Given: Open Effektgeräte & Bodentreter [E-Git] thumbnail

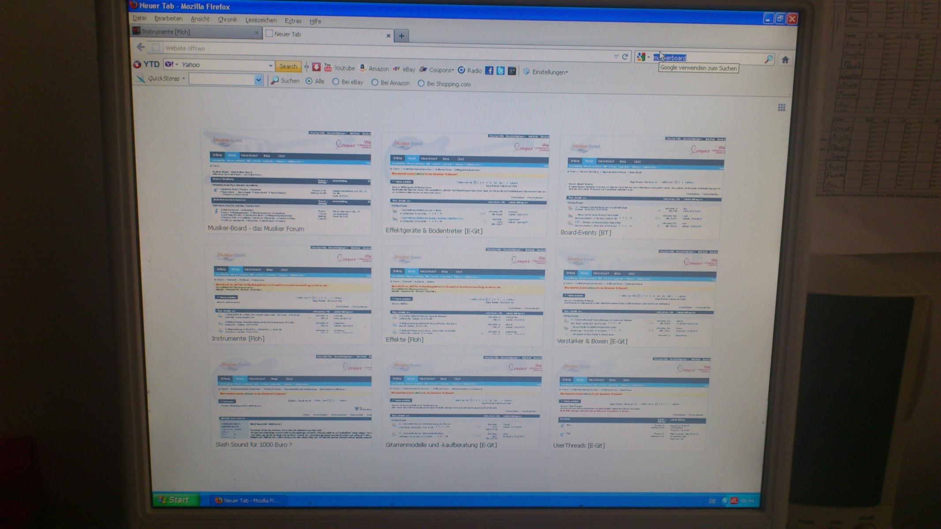Looking at the screenshot, I should pyautogui.click(x=465, y=184).
